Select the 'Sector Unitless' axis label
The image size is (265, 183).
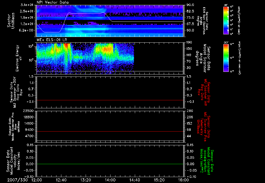coord(11,21)
